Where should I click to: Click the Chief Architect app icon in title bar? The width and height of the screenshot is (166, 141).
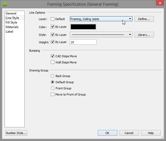[x=5, y=4]
